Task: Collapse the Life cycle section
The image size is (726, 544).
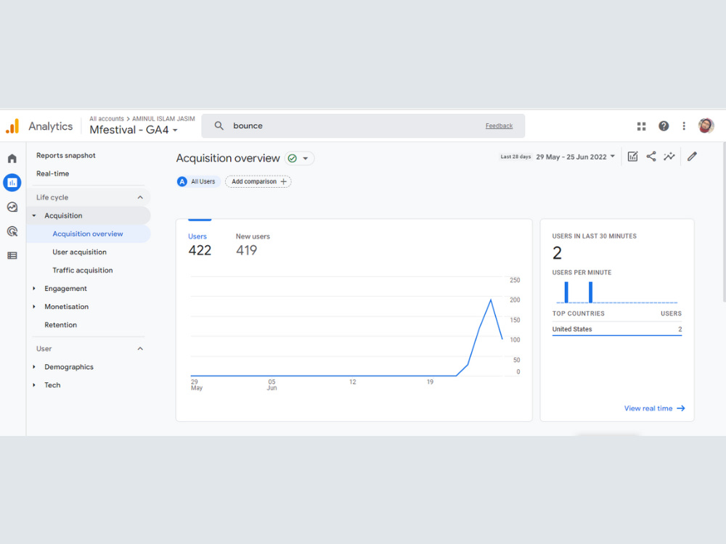Action: click(x=140, y=197)
